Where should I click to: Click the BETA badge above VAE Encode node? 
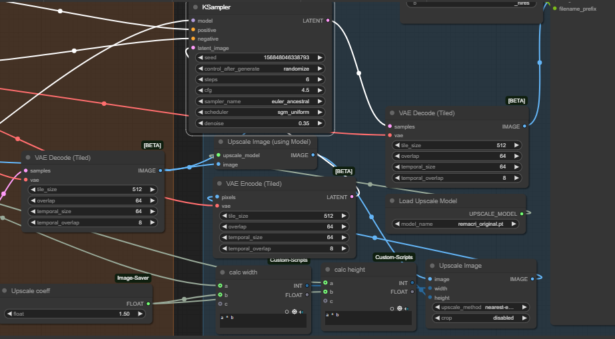343,171
